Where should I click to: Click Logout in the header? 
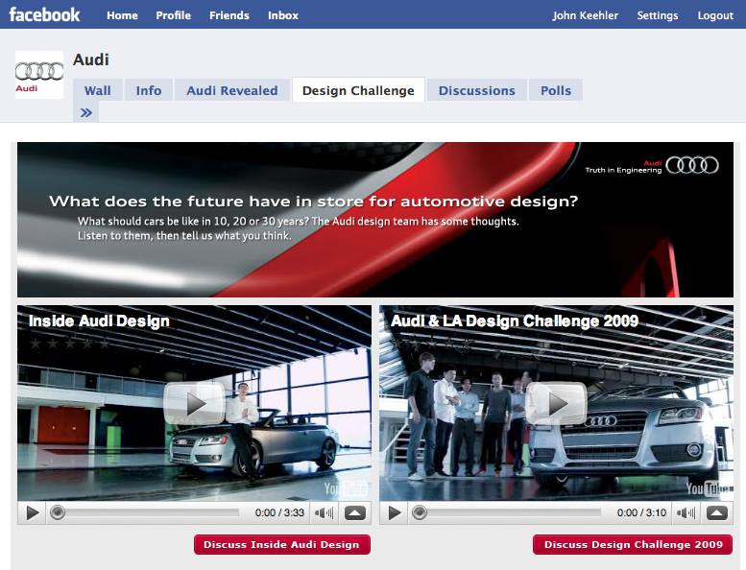click(x=715, y=15)
